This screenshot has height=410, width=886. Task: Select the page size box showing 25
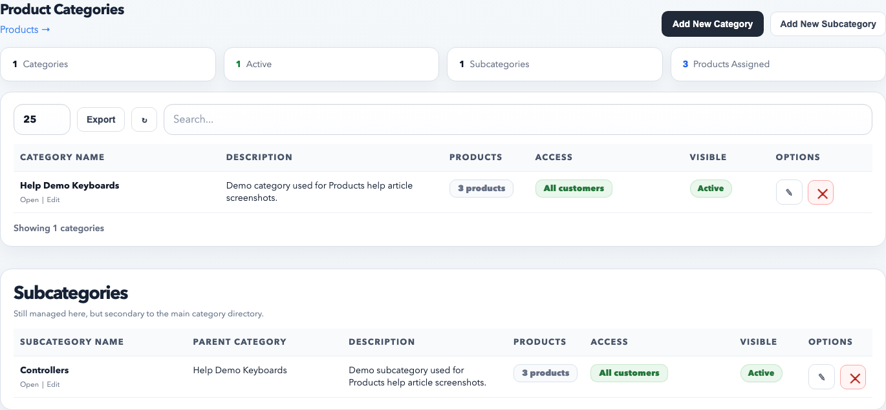click(42, 119)
